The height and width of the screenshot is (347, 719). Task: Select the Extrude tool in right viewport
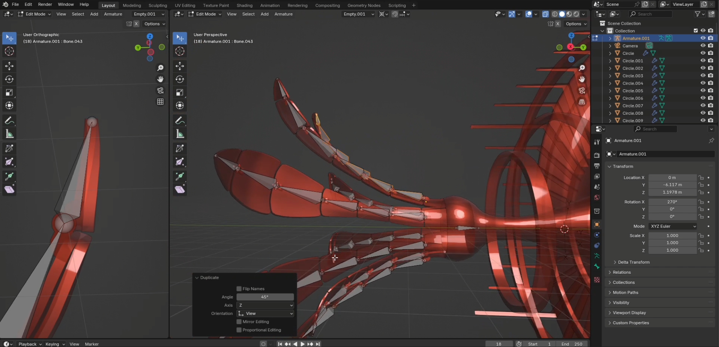tap(180, 176)
